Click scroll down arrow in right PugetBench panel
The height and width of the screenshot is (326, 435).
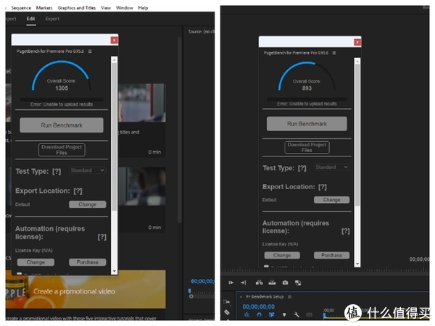click(357, 264)
